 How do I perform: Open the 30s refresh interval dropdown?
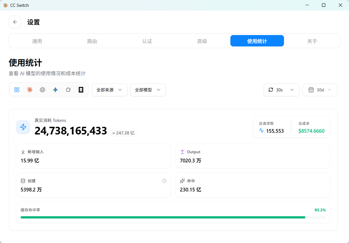coord(281,90)
